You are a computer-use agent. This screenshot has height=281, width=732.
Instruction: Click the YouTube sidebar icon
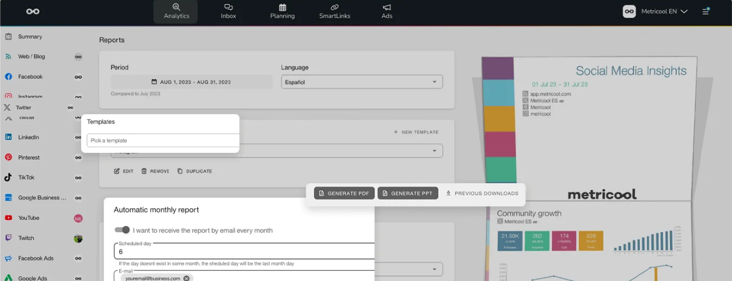pos(8,217)
